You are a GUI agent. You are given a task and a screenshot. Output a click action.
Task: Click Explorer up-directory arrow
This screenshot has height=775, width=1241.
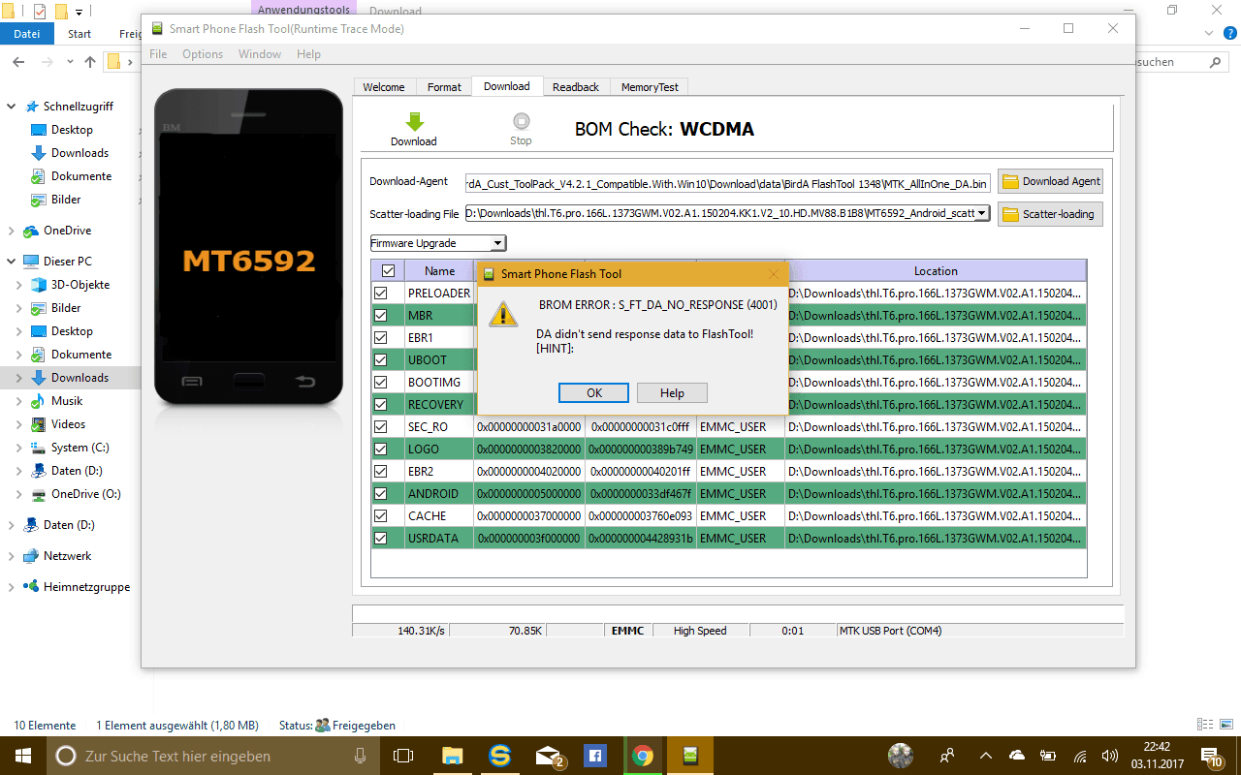(x=90, y=62)
